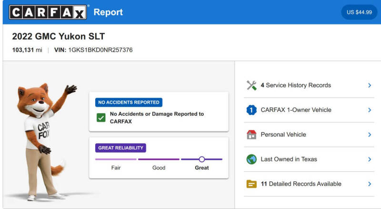This screenshot has width=381, height=209.
Task: Expand the CARFAX 1-Owner Vehicle chevron
Action: 370,110
